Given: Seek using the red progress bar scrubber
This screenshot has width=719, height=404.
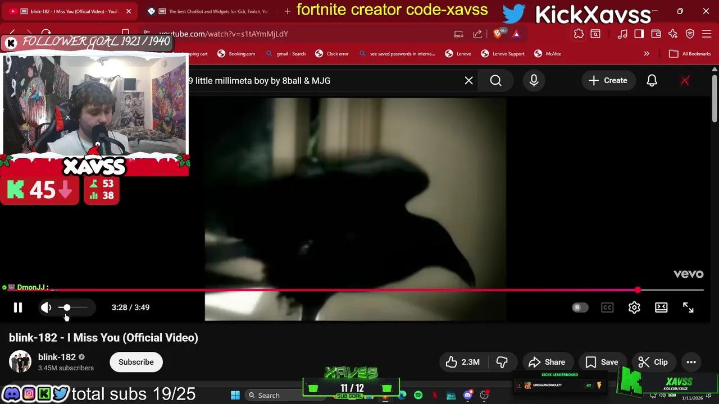Looking at the screenshot, I should (x=638, y=290).
